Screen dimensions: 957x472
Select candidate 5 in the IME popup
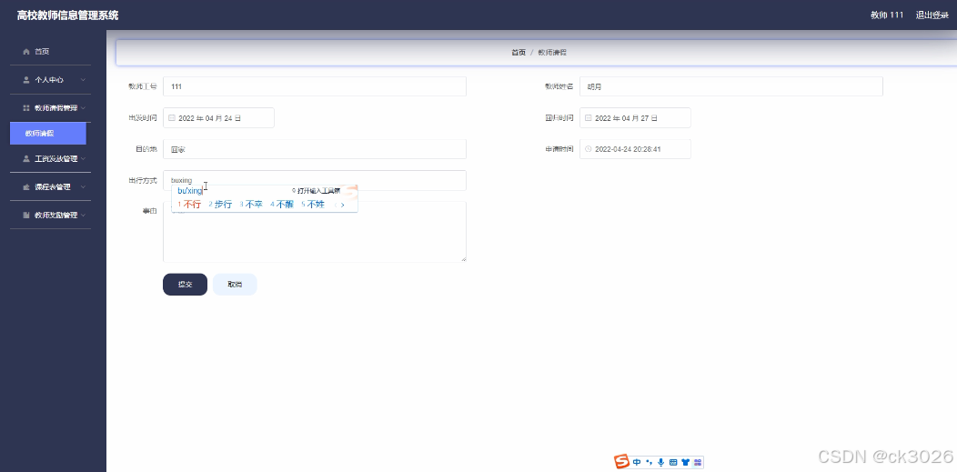coord(313,205)
